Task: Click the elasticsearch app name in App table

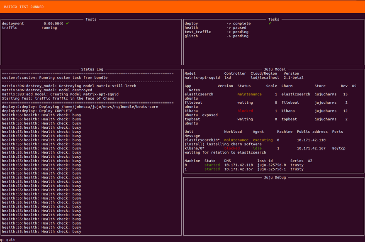Action: click(x=199, y=94)
